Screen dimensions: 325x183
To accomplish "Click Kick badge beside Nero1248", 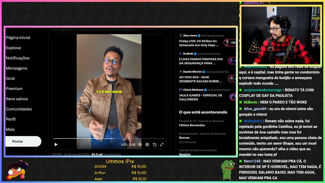I will (x=241, y=161).
